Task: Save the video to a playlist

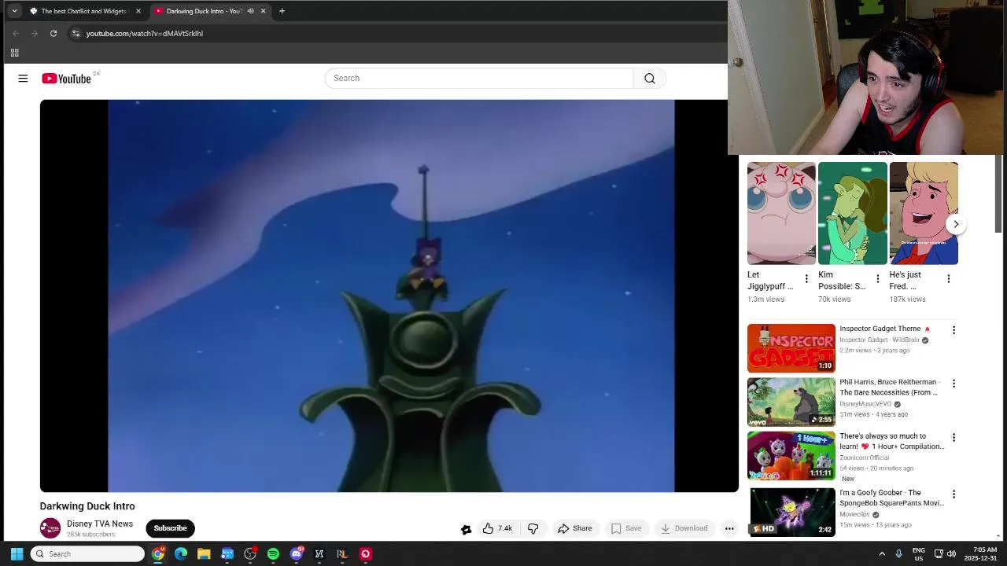Action: tap(626, 528)
